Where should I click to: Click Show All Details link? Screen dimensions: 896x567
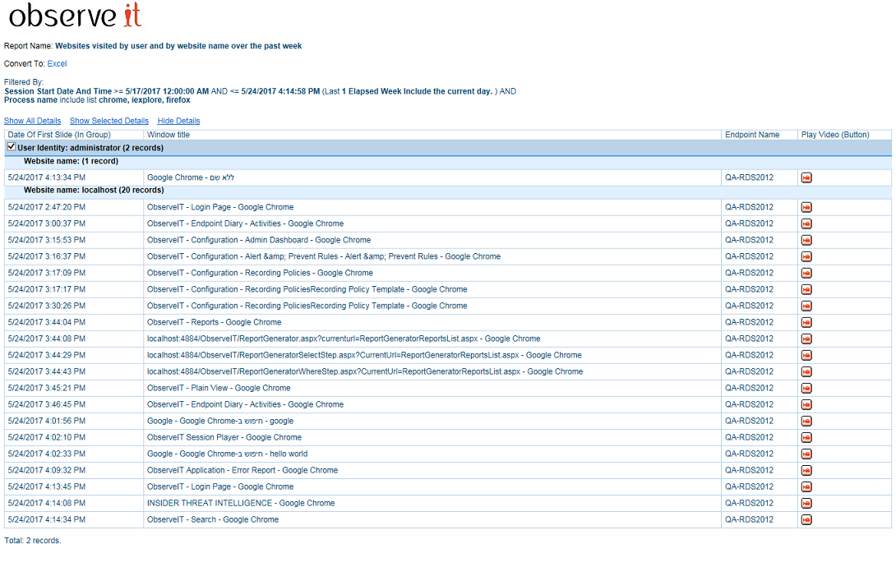[32, 121]
